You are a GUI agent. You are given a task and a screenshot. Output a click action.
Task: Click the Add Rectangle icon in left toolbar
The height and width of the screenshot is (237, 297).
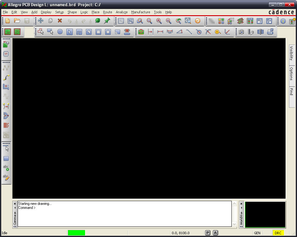[6, 158]
